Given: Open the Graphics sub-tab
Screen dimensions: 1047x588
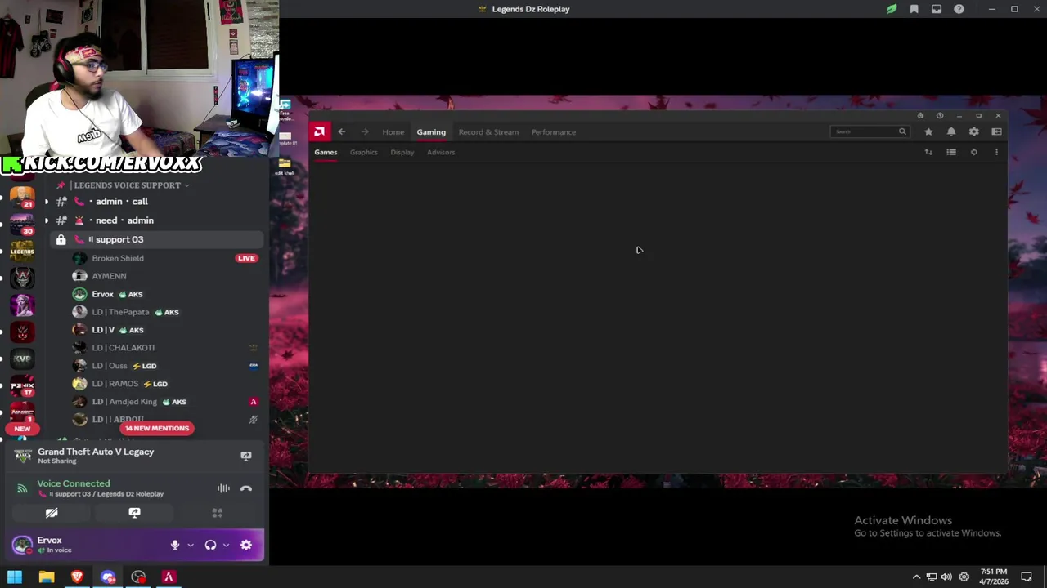Looking at the screenshot, I should pos(364,152).
